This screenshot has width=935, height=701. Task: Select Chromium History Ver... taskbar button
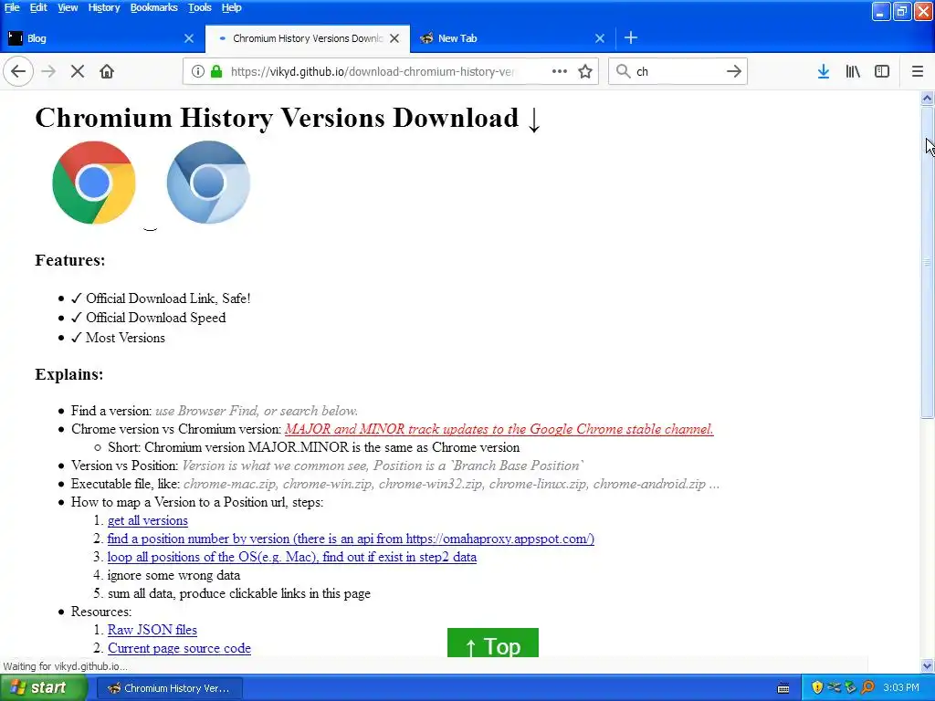point(169,688)
